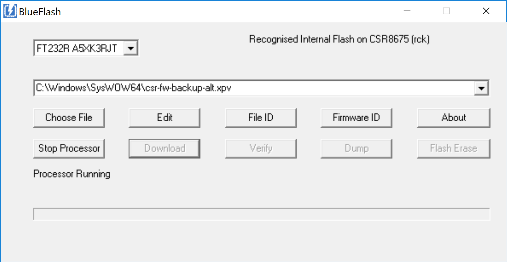Open the FT232R device dropdown
Image resolution: width=507 pixels, height=262 pixels.
(x=130, y=49)
